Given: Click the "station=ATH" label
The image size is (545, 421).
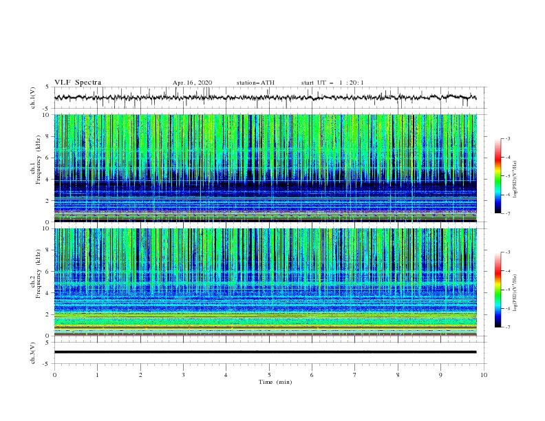Looking at the screenshot, I should (255, 83).
